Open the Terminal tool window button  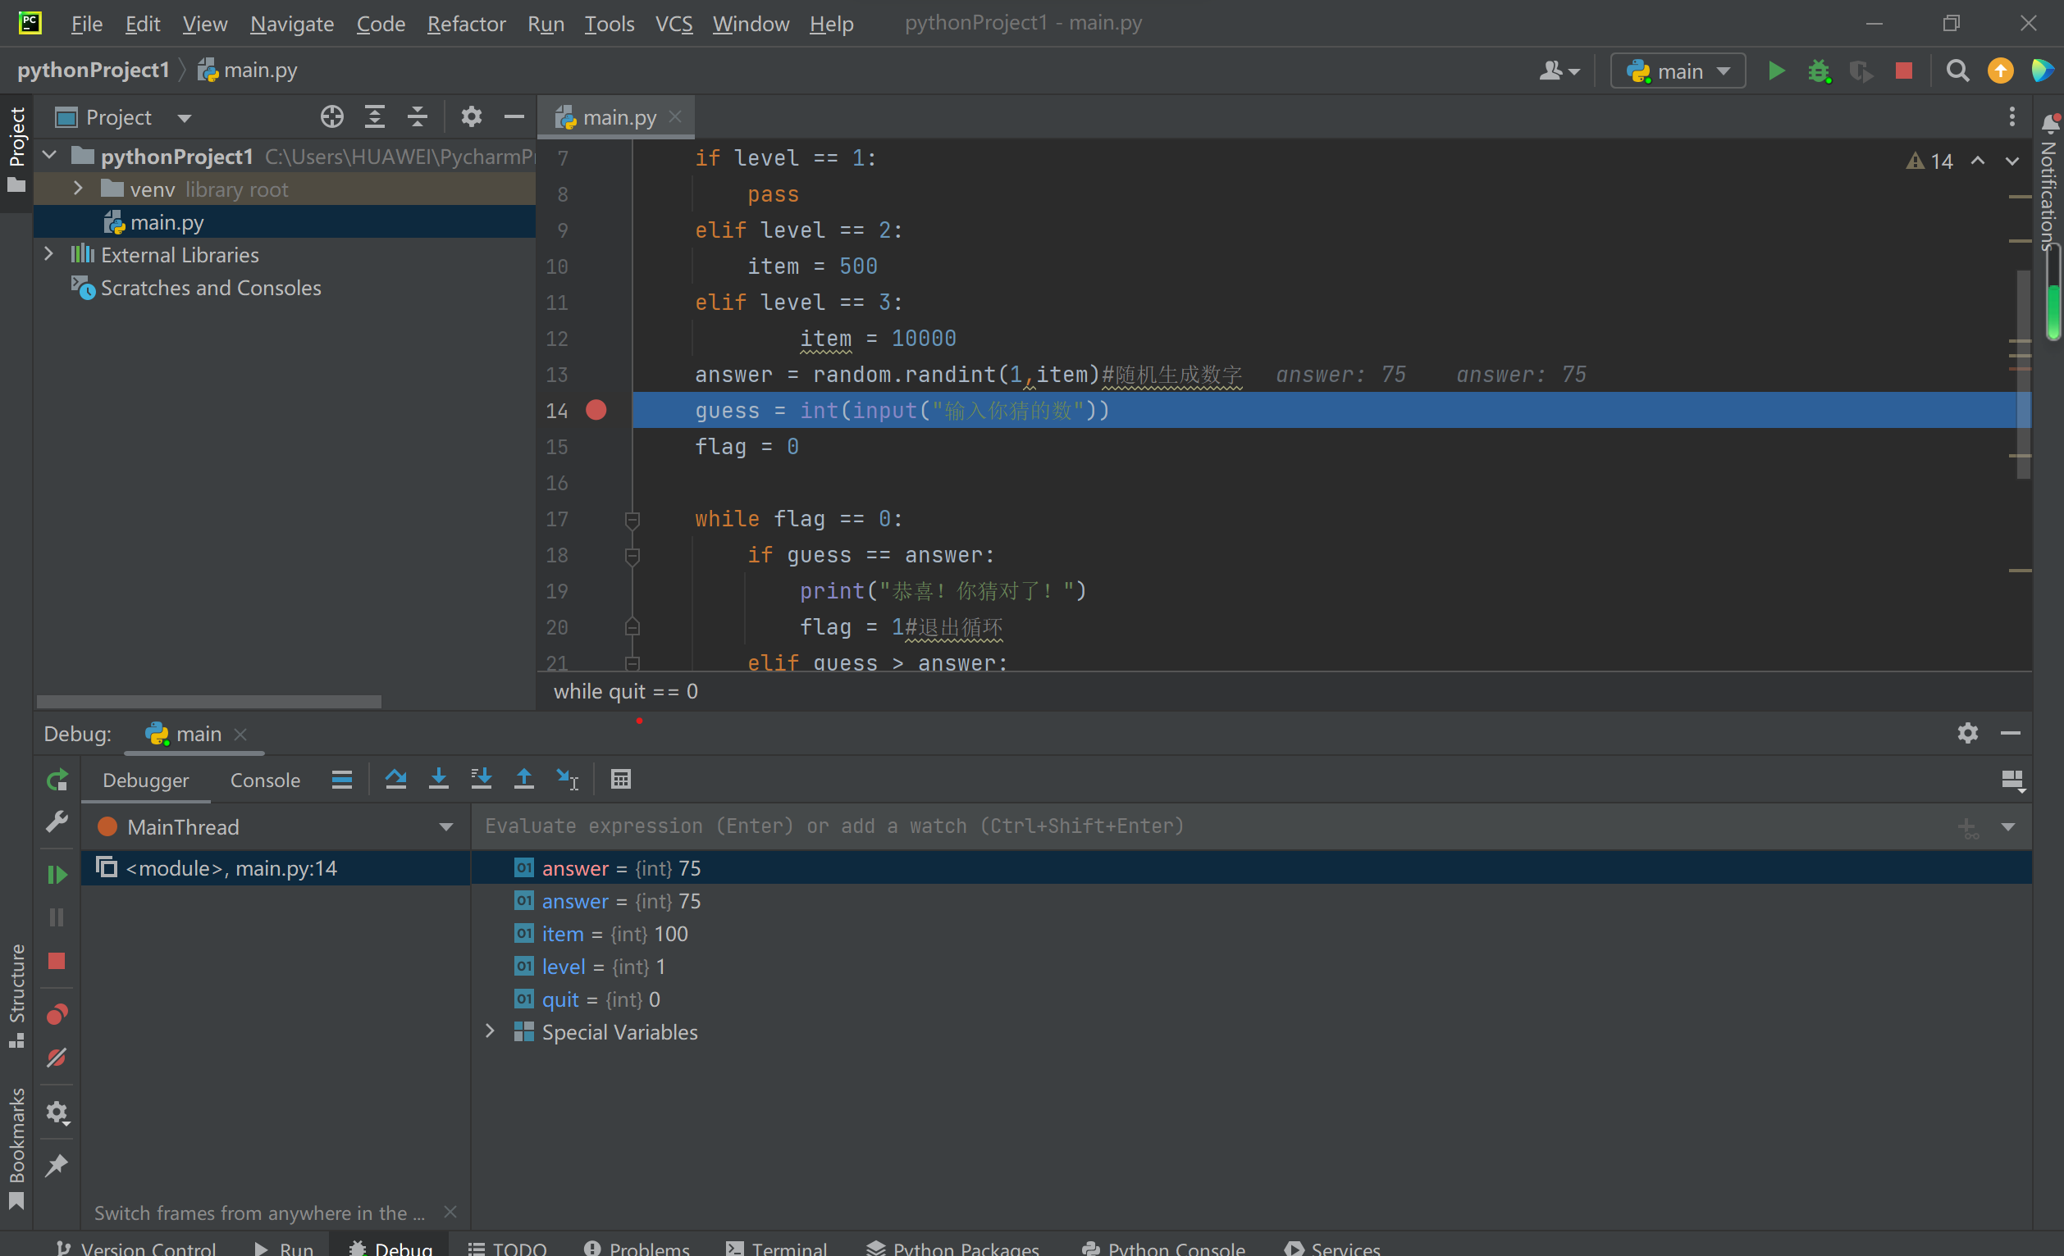(777, 1248)
